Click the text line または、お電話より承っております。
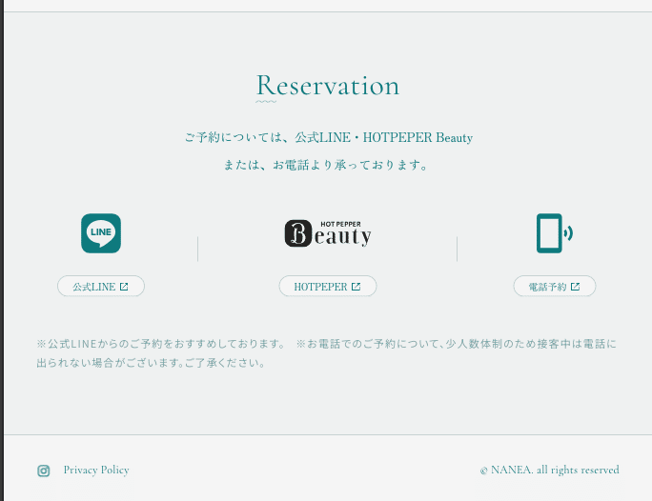The height and width of the screenshot is (501, 652). [x=326, y=165]
